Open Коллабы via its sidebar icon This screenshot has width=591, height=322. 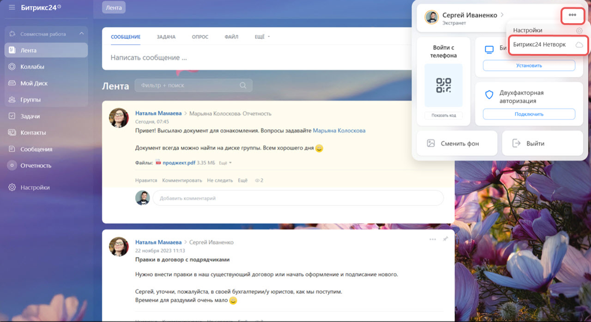(x=12, y=67)
